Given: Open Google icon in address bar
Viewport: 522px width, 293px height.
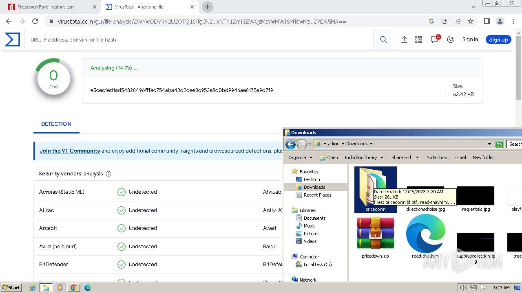Looking at the screenshot, I should [x=431, y=21].
